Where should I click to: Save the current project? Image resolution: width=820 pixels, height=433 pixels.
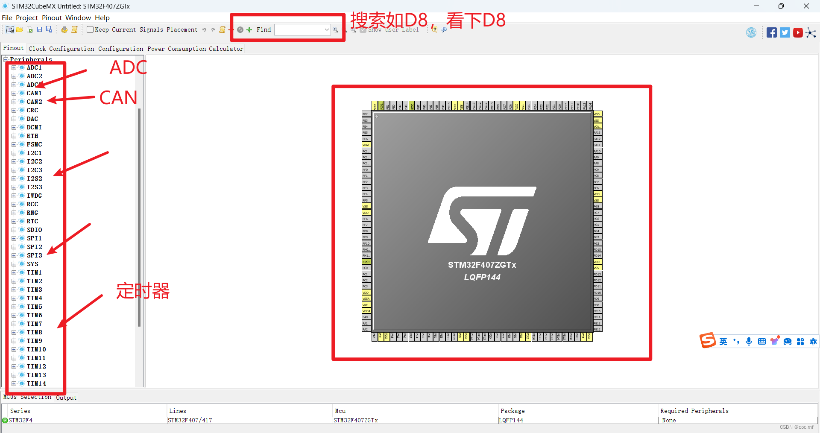click(x=39, y=29)
